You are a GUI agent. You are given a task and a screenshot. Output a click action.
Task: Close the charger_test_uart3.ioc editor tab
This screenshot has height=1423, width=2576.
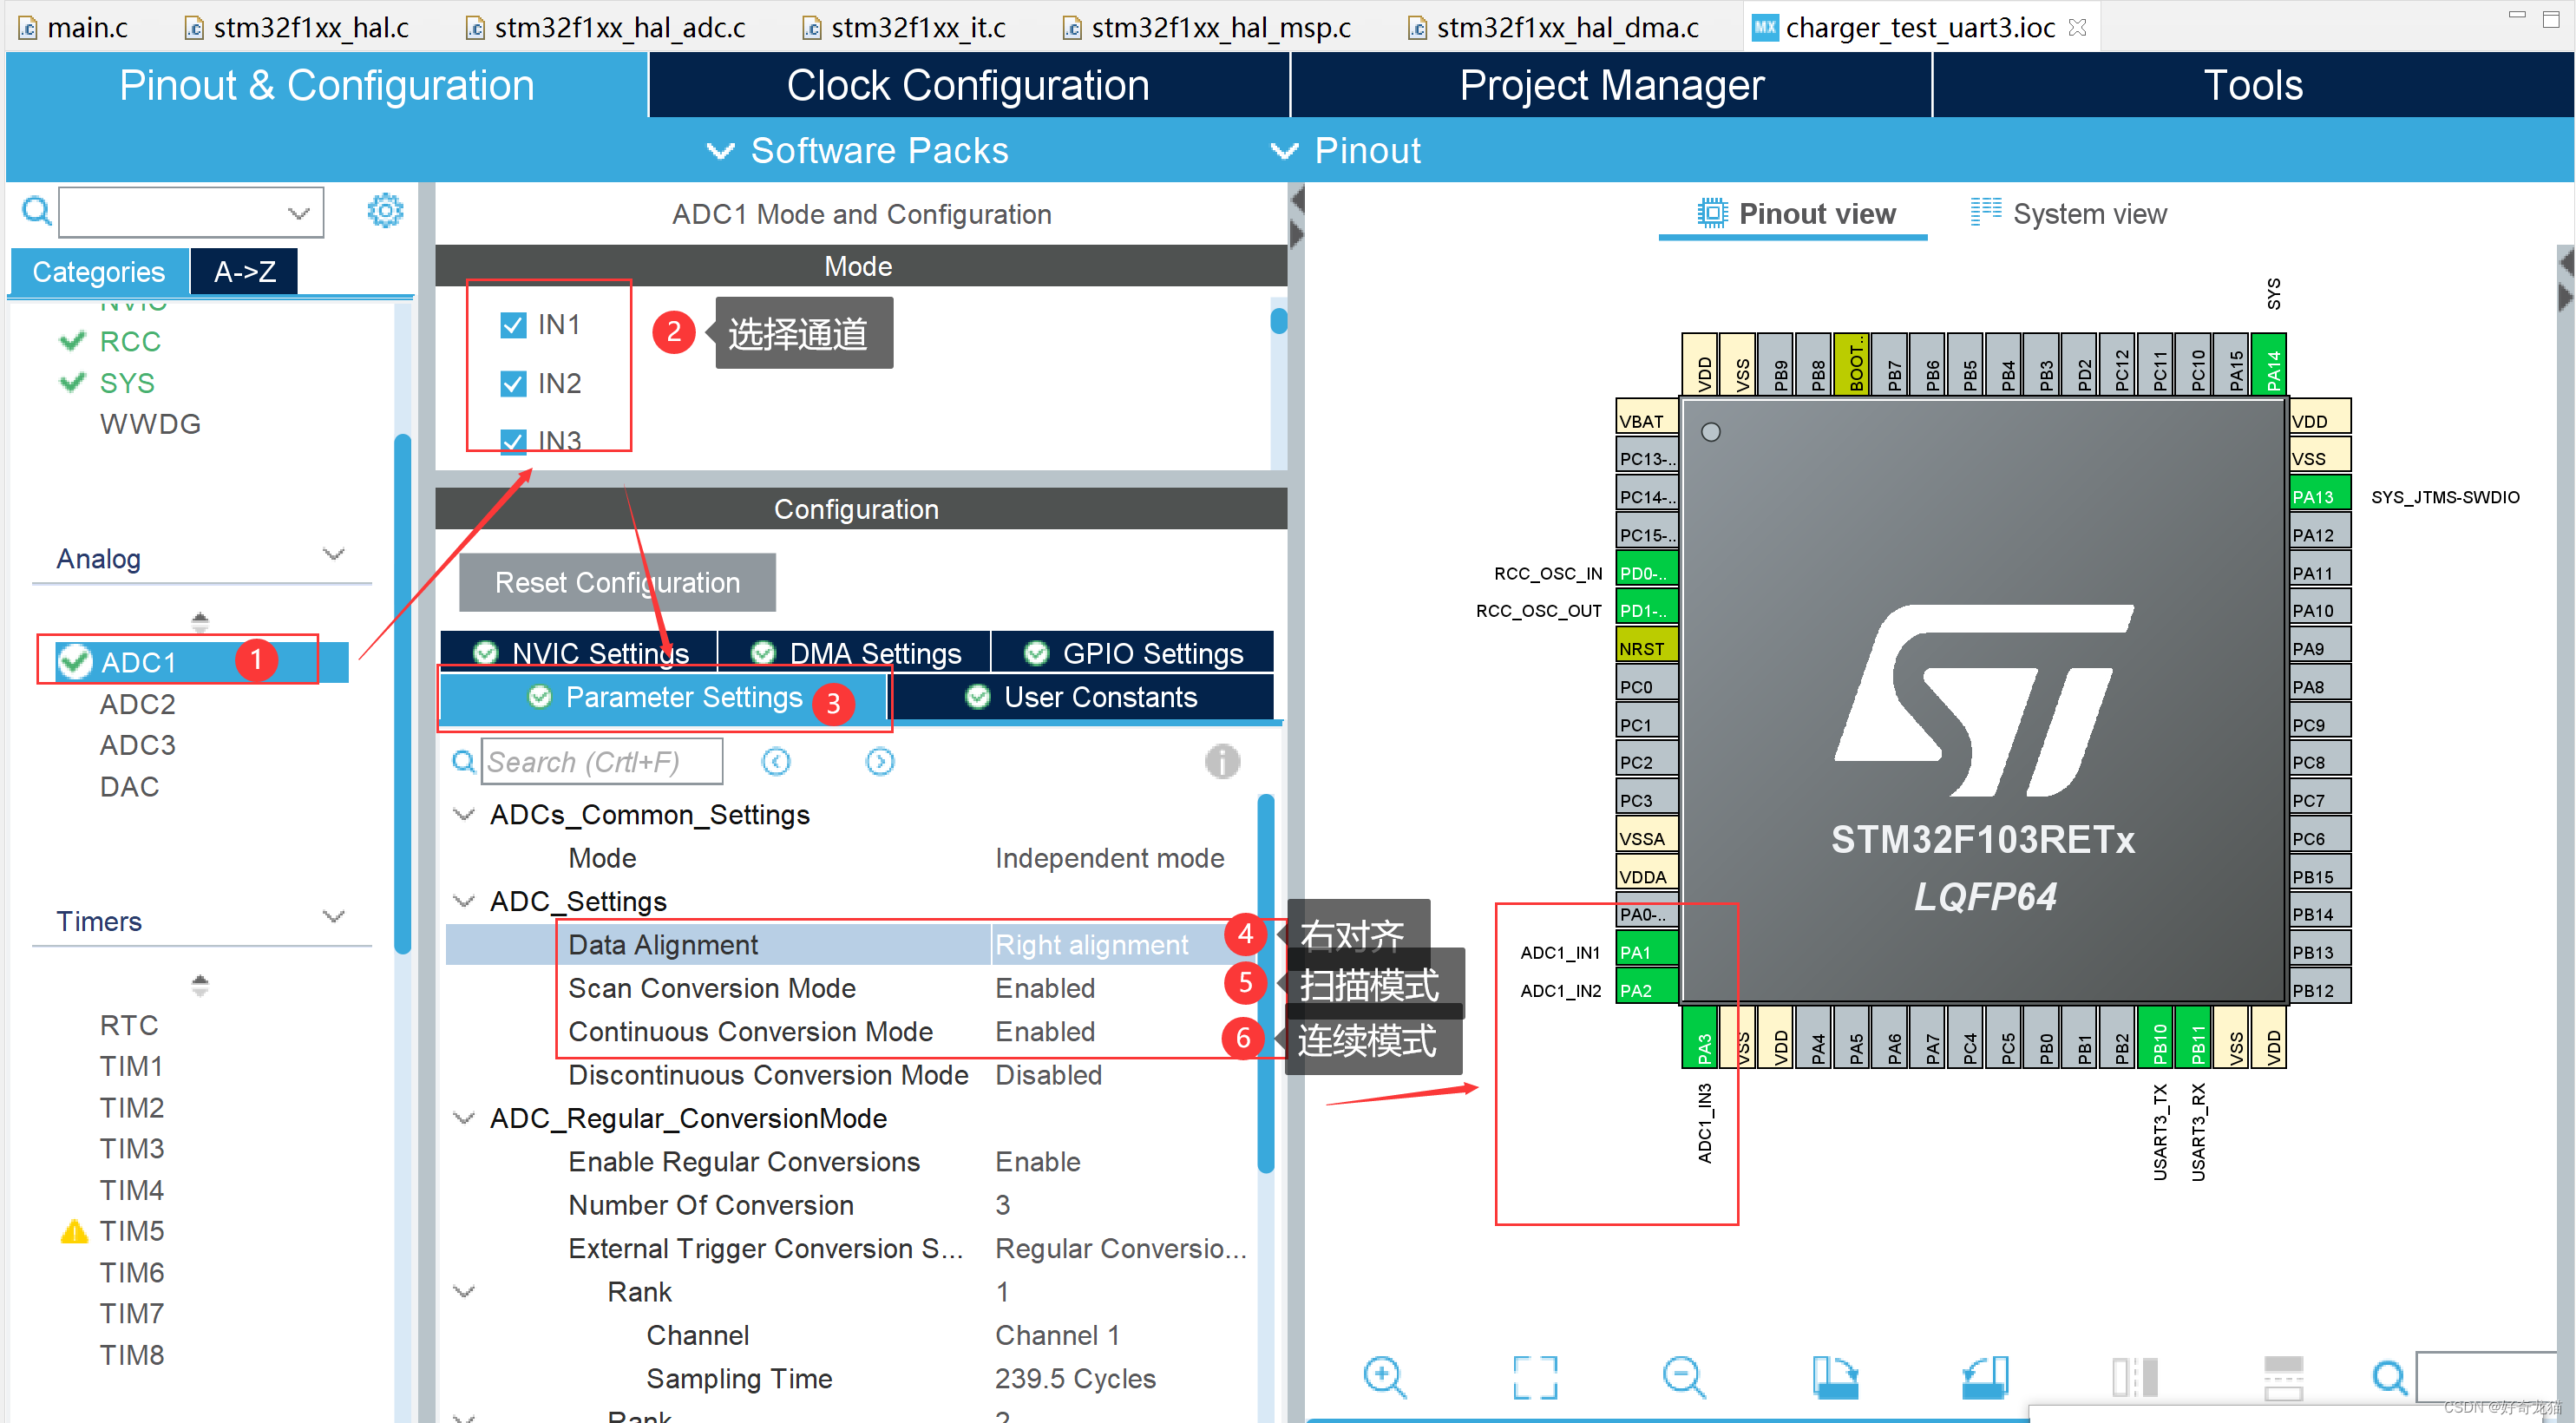[x=2078, y=28]
